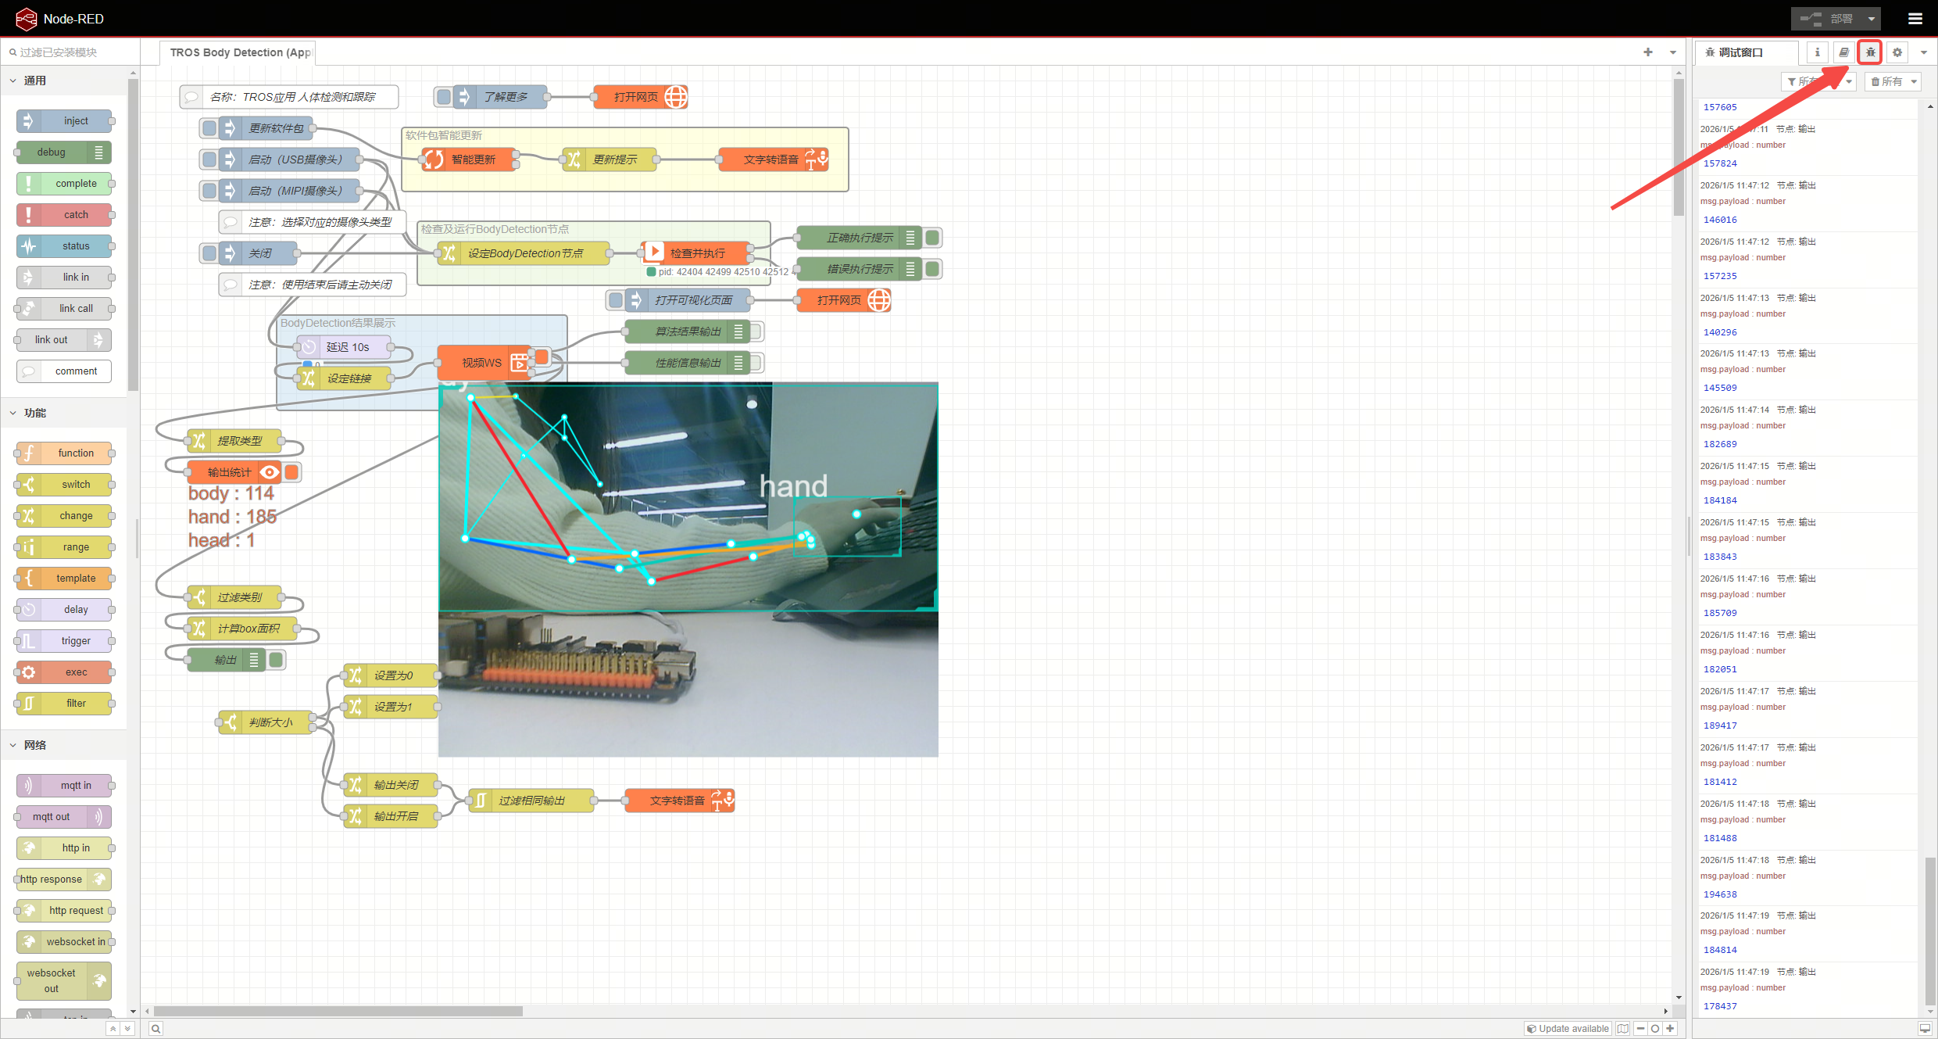This screenshot has width=1938, height=1039.
Task: Toggle the 正确执行提示 debug node button
Action: pos(932,238)
